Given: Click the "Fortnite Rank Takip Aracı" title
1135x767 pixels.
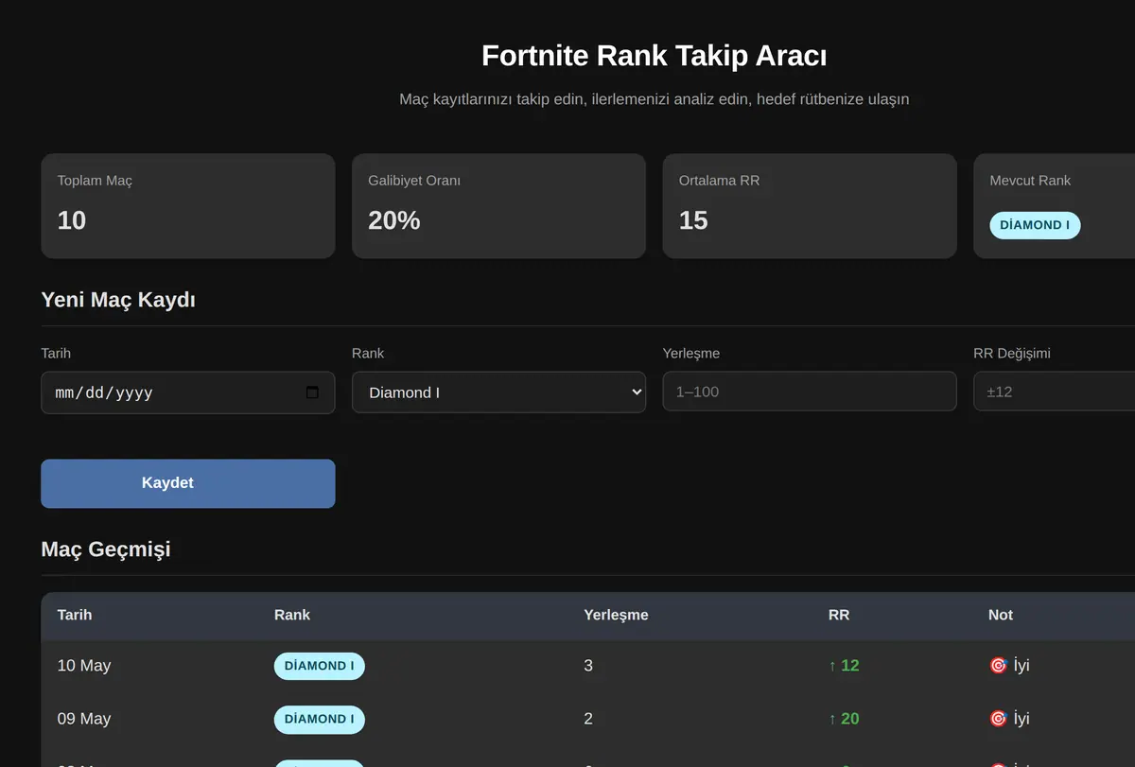Looking at the screenshot, I should (655, 56).
